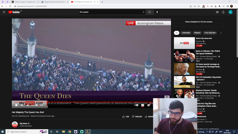Open the Chrome profile avatar

point(231,6)
